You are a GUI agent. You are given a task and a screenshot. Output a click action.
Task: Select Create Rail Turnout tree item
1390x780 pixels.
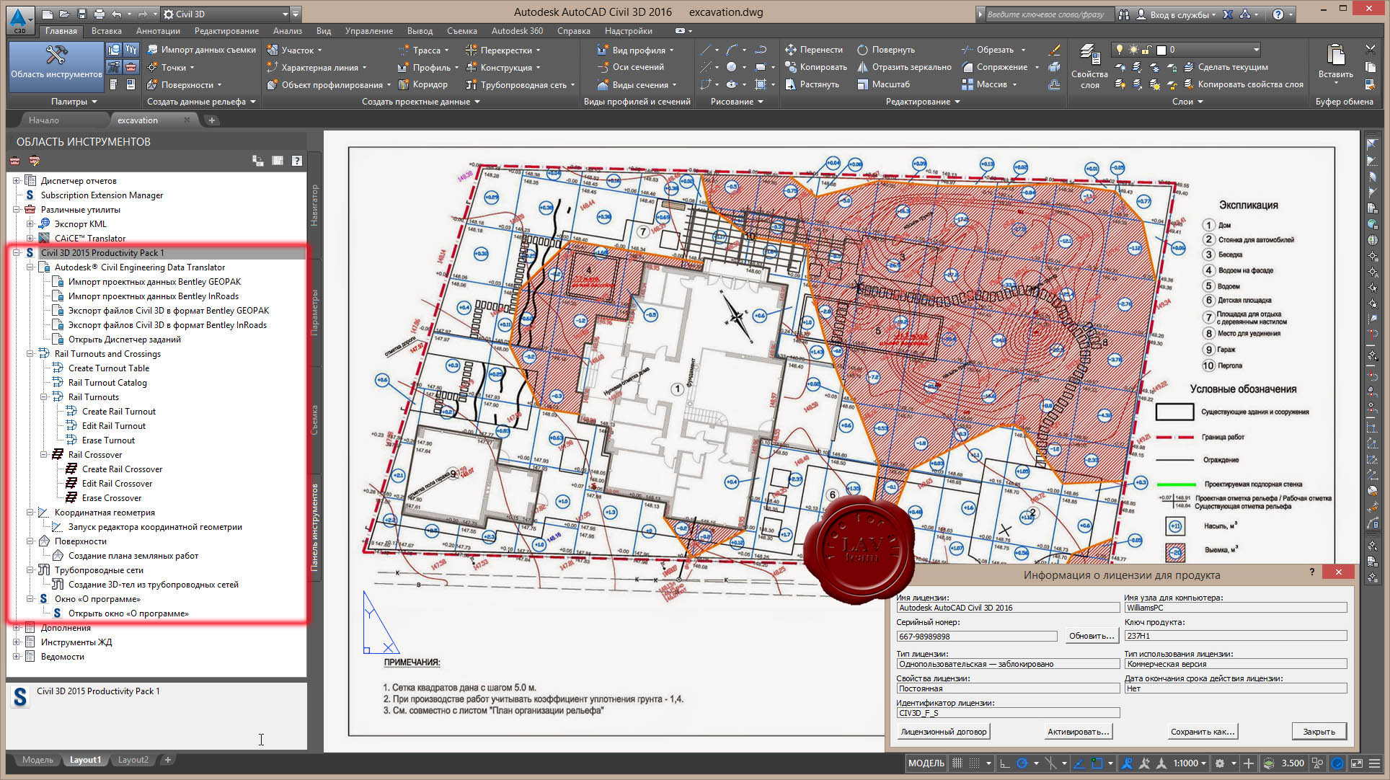[x=118, y=412]
